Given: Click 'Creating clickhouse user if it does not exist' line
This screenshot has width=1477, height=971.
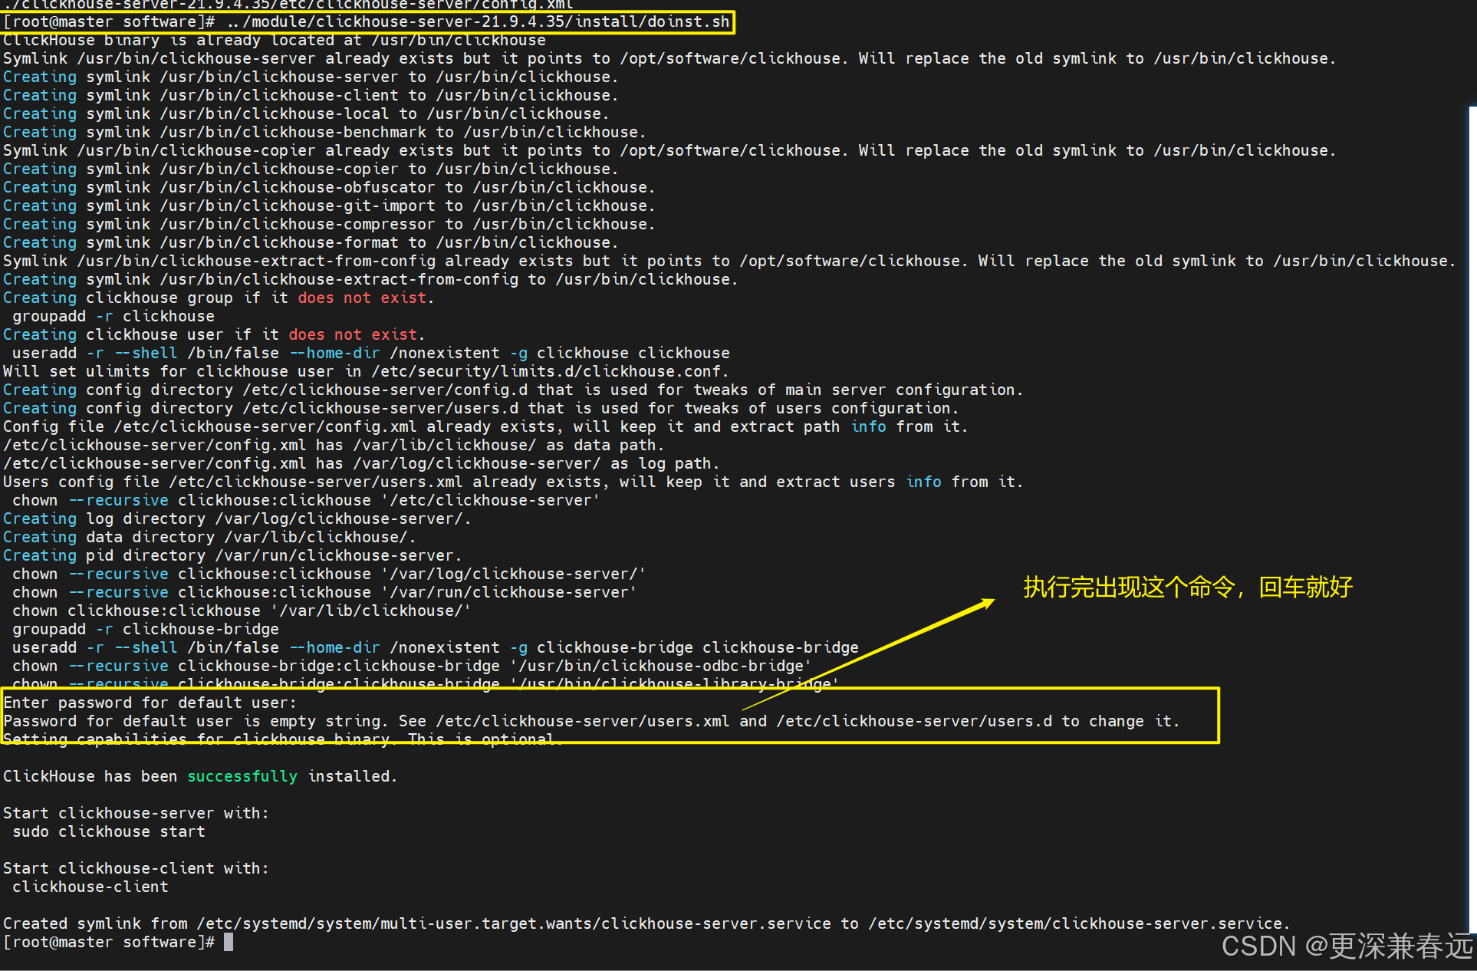Looking at the screenshot, I should tap(214, 334).
